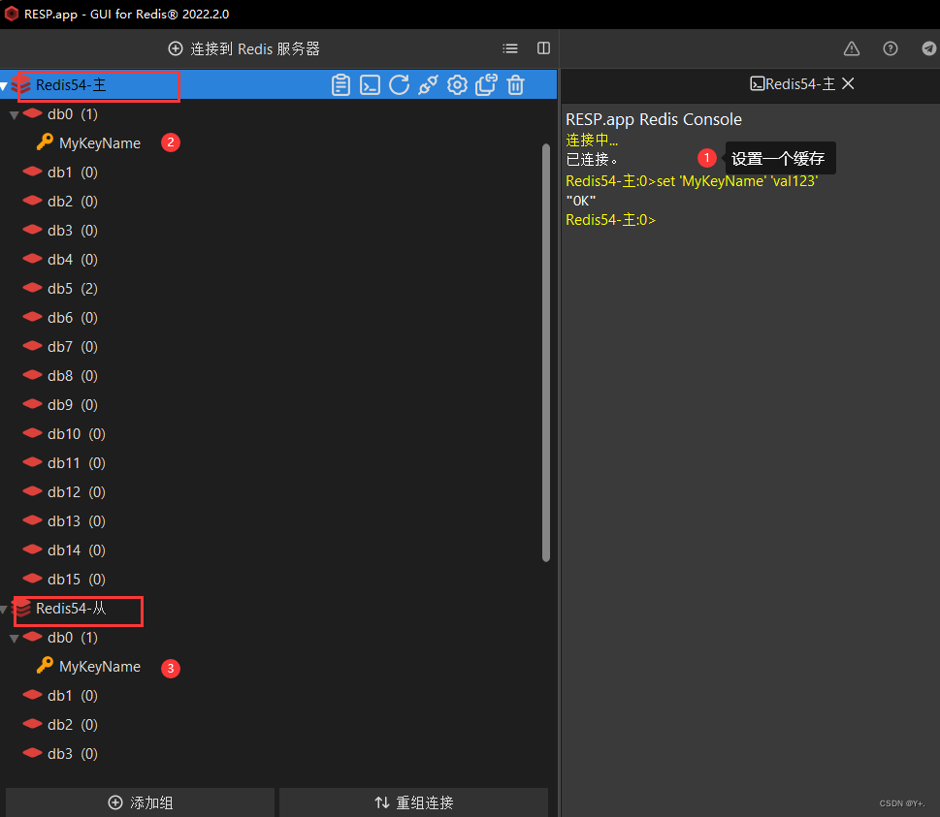Click the connection tree vertical scrollbar
The height and width of the screenshot is (817, 940).
(546, 352)
